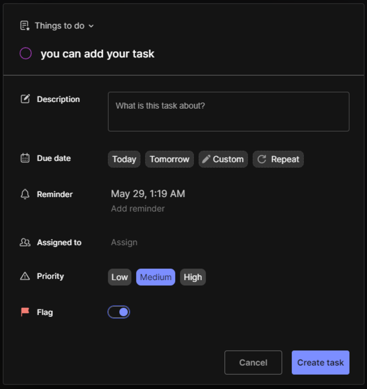
Task: Click the Priority warning triangle icon
Action: tap(25, 276)
